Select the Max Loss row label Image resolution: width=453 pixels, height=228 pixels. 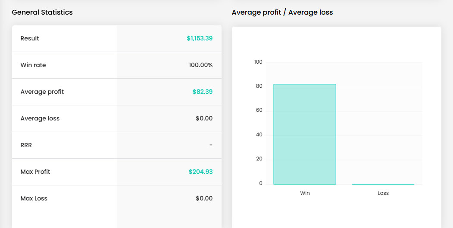point(34,198)
